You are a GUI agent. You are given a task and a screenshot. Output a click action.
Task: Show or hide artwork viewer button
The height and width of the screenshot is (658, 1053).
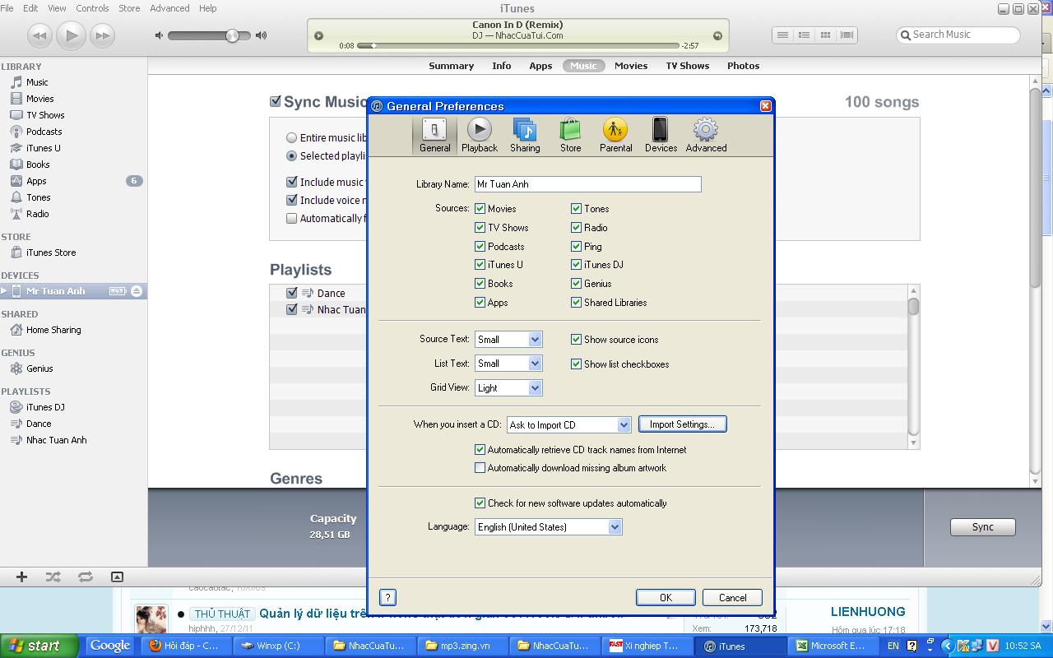click(117, 577)
